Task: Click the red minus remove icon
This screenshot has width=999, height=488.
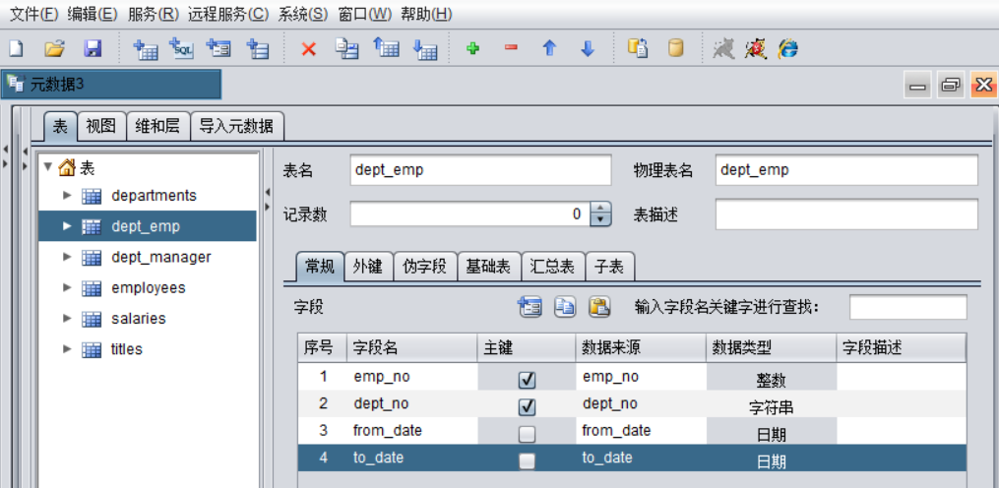Action: (x=511, y=48)
